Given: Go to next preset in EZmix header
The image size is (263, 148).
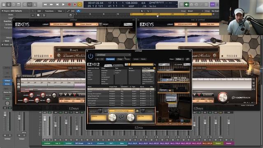Looking at the screenshot, I should (102, 59).
